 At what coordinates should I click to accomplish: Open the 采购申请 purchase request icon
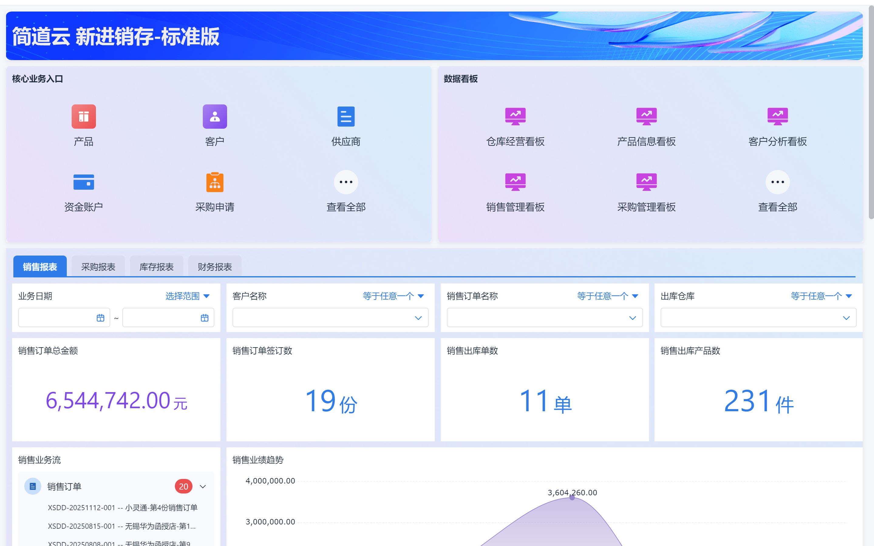[215, 182]
